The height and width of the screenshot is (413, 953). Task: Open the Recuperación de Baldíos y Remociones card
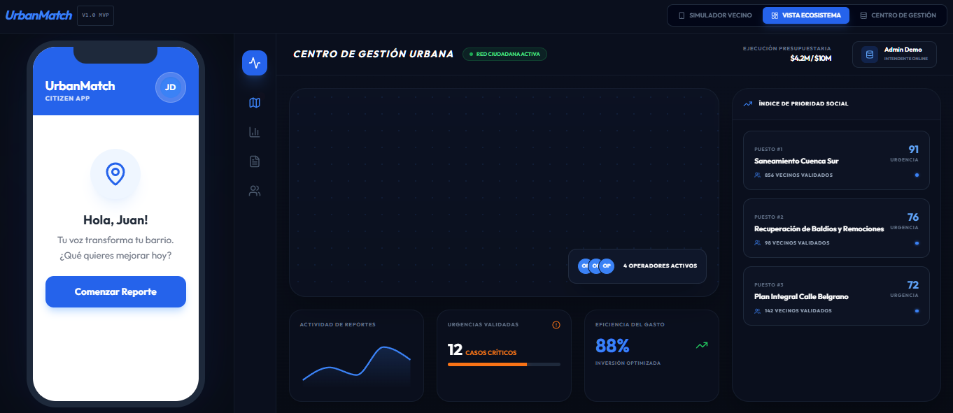(836, 229)
